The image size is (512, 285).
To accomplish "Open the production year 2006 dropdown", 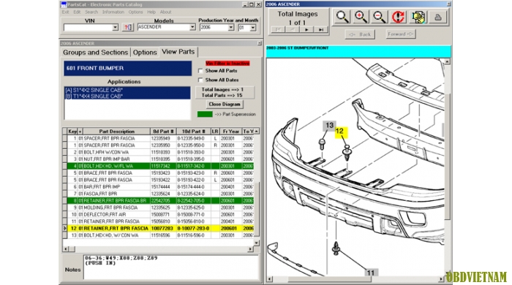I will pos(231,28).
